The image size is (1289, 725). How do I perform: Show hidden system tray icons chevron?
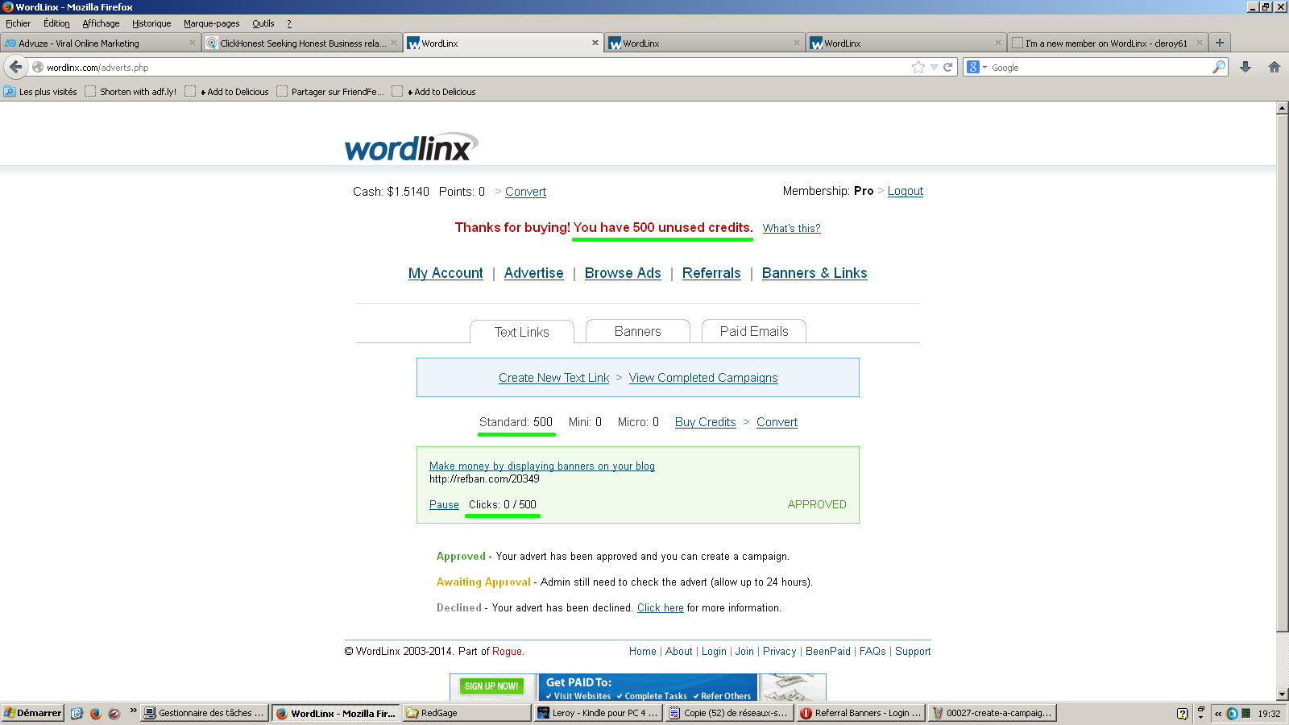[1218, 713]
